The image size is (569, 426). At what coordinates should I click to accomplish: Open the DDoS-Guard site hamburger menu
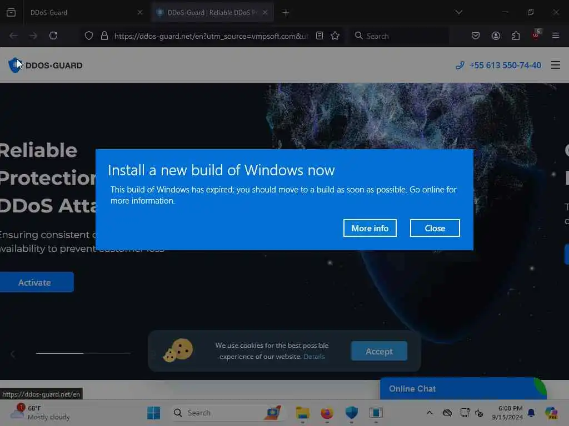pyautogui.click(x=556, y=65)
